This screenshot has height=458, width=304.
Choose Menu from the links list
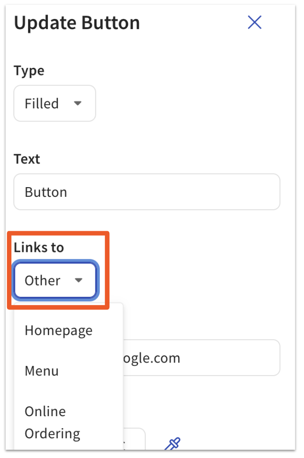click(x=42, y=371)
